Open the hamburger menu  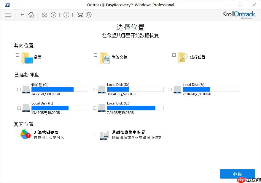(8, 15)
